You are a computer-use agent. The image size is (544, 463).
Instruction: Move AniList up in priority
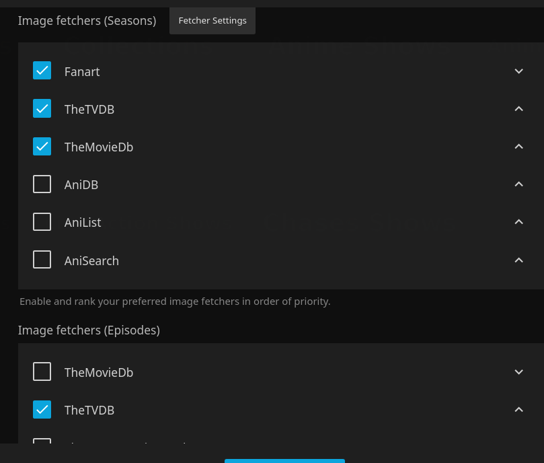[x=518, y=222]
